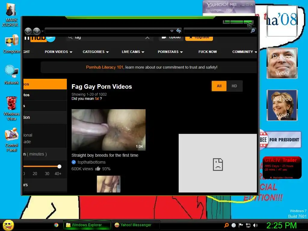The height and width of the screenshot is (231, 308).
Task: Click the network tray icon
Action: pos(248,225)
